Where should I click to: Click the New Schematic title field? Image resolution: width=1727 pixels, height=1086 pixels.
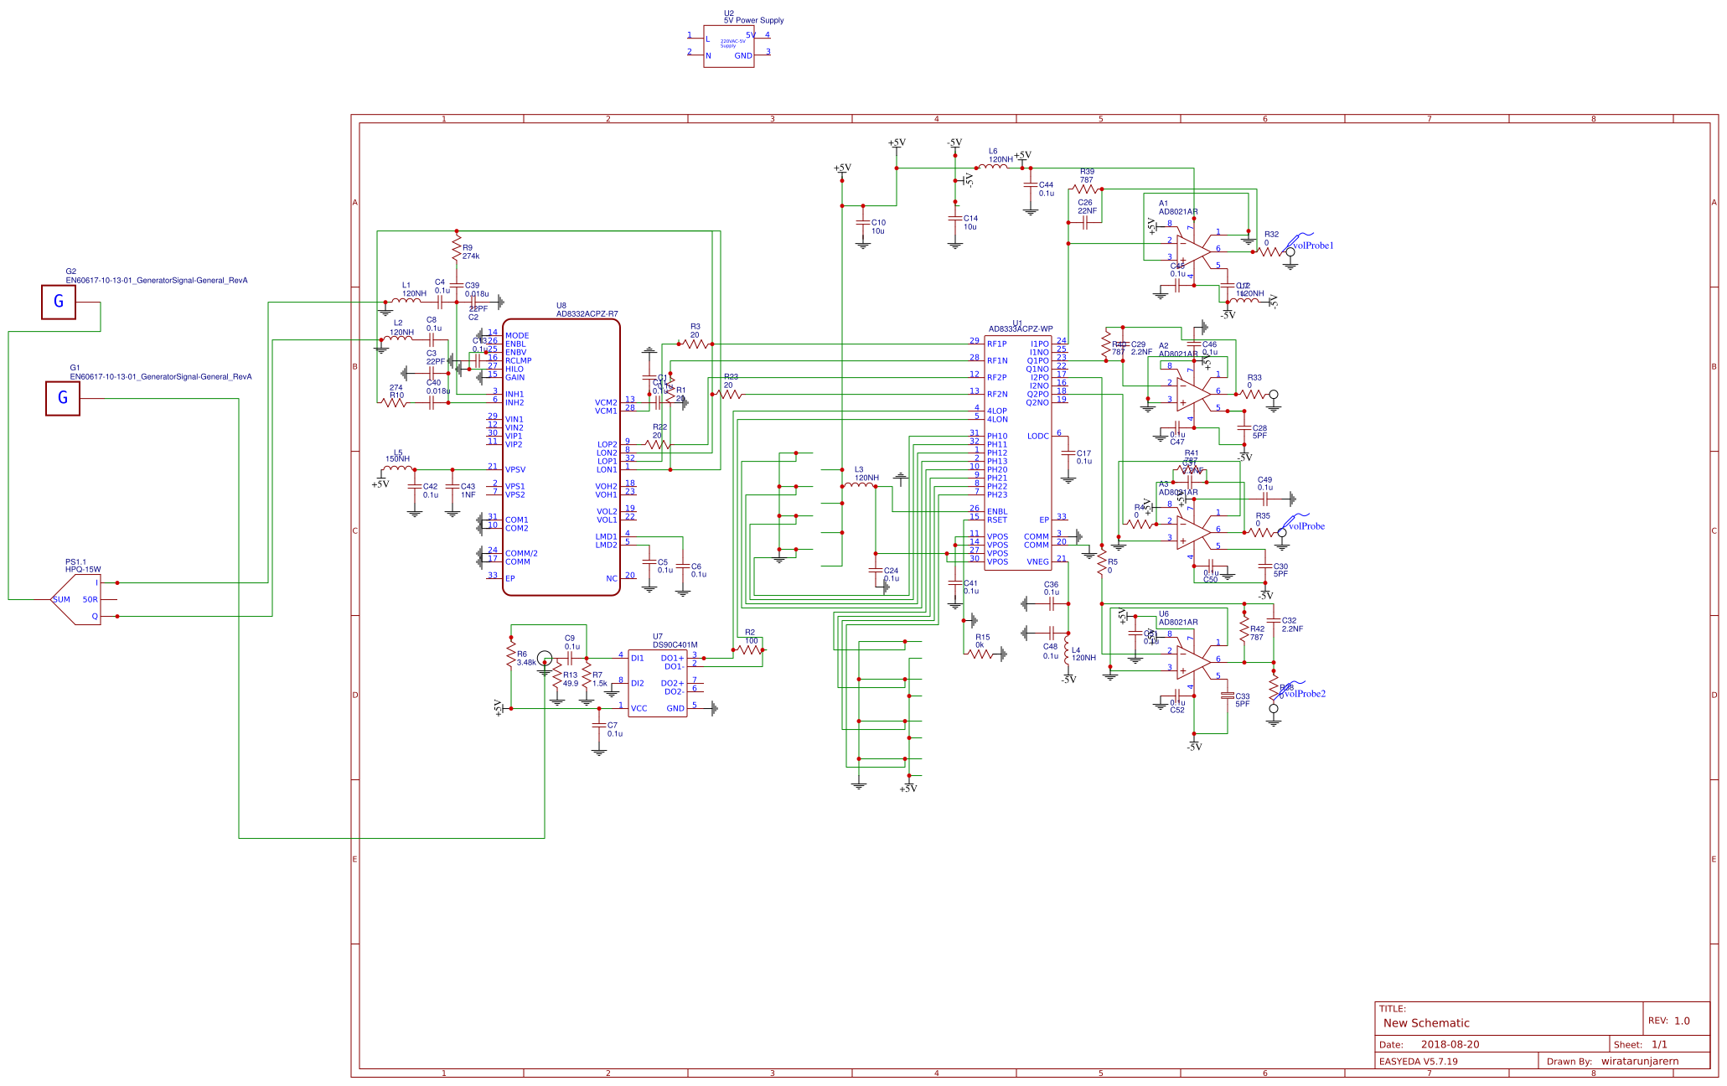tap(1426, 1022)
